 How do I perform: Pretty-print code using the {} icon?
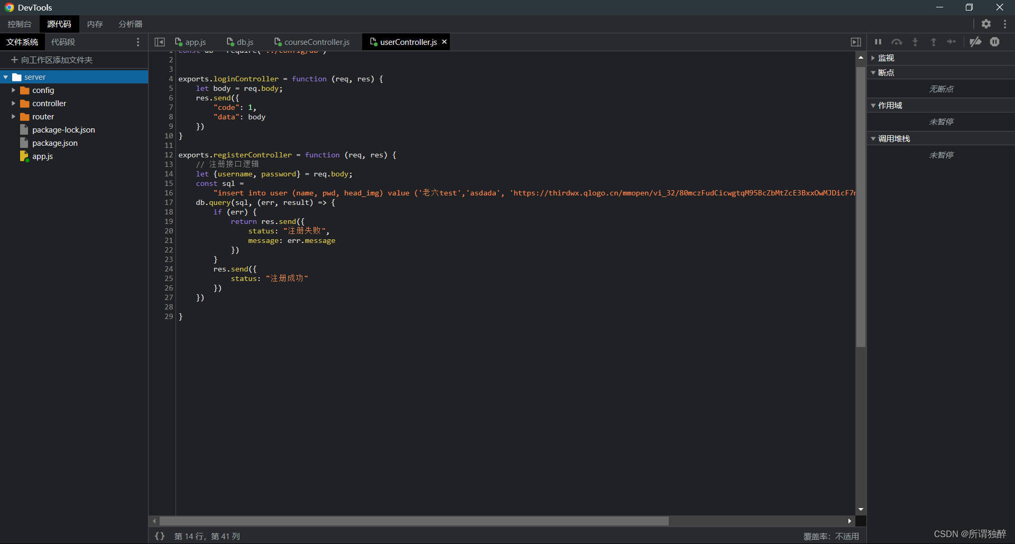point(159,536)
